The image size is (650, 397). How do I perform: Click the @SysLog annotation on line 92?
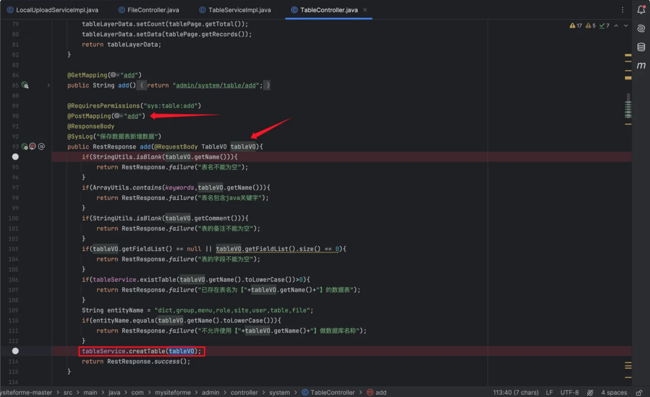tap(114, 136)
